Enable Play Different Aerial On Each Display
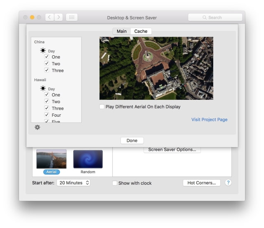 [x=102, y=107]
